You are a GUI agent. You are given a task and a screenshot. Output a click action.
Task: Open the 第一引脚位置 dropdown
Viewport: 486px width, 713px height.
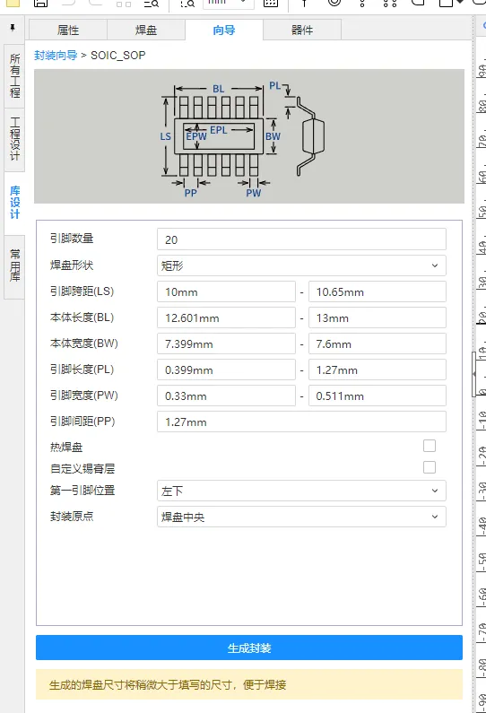click(x=301, y=491)
